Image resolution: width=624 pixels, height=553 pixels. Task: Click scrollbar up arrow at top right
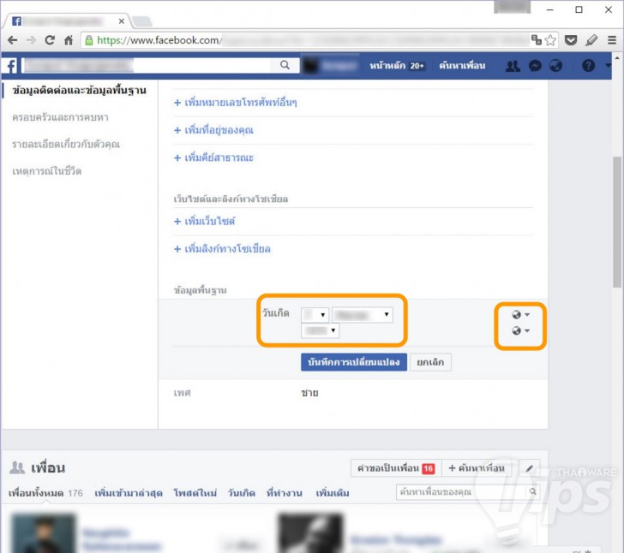(x=617, y=58)
